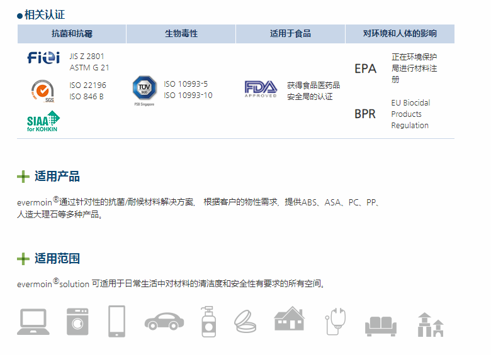Click the TÜV SÜD PSB Singapore logo
The width and height of the screenshot is (491, 355).
click(x=144, y=90)
